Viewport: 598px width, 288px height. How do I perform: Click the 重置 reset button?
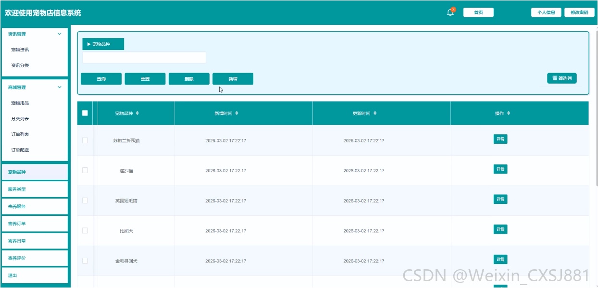click(145, 79)
